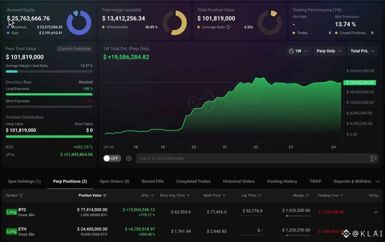Click the Spot $2,191,610.41 value

tap(51, 33)
